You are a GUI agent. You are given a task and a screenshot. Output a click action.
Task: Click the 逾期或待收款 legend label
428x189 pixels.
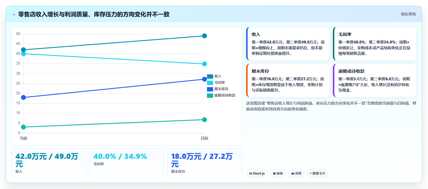click(x=225, y=95)
